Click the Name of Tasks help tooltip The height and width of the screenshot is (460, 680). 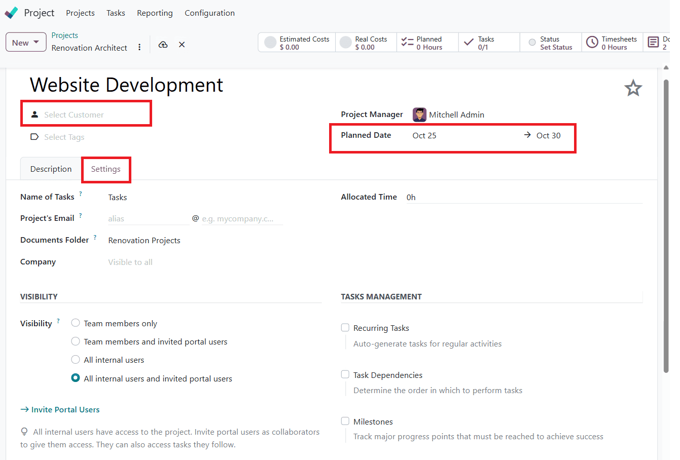pos(80,194)
